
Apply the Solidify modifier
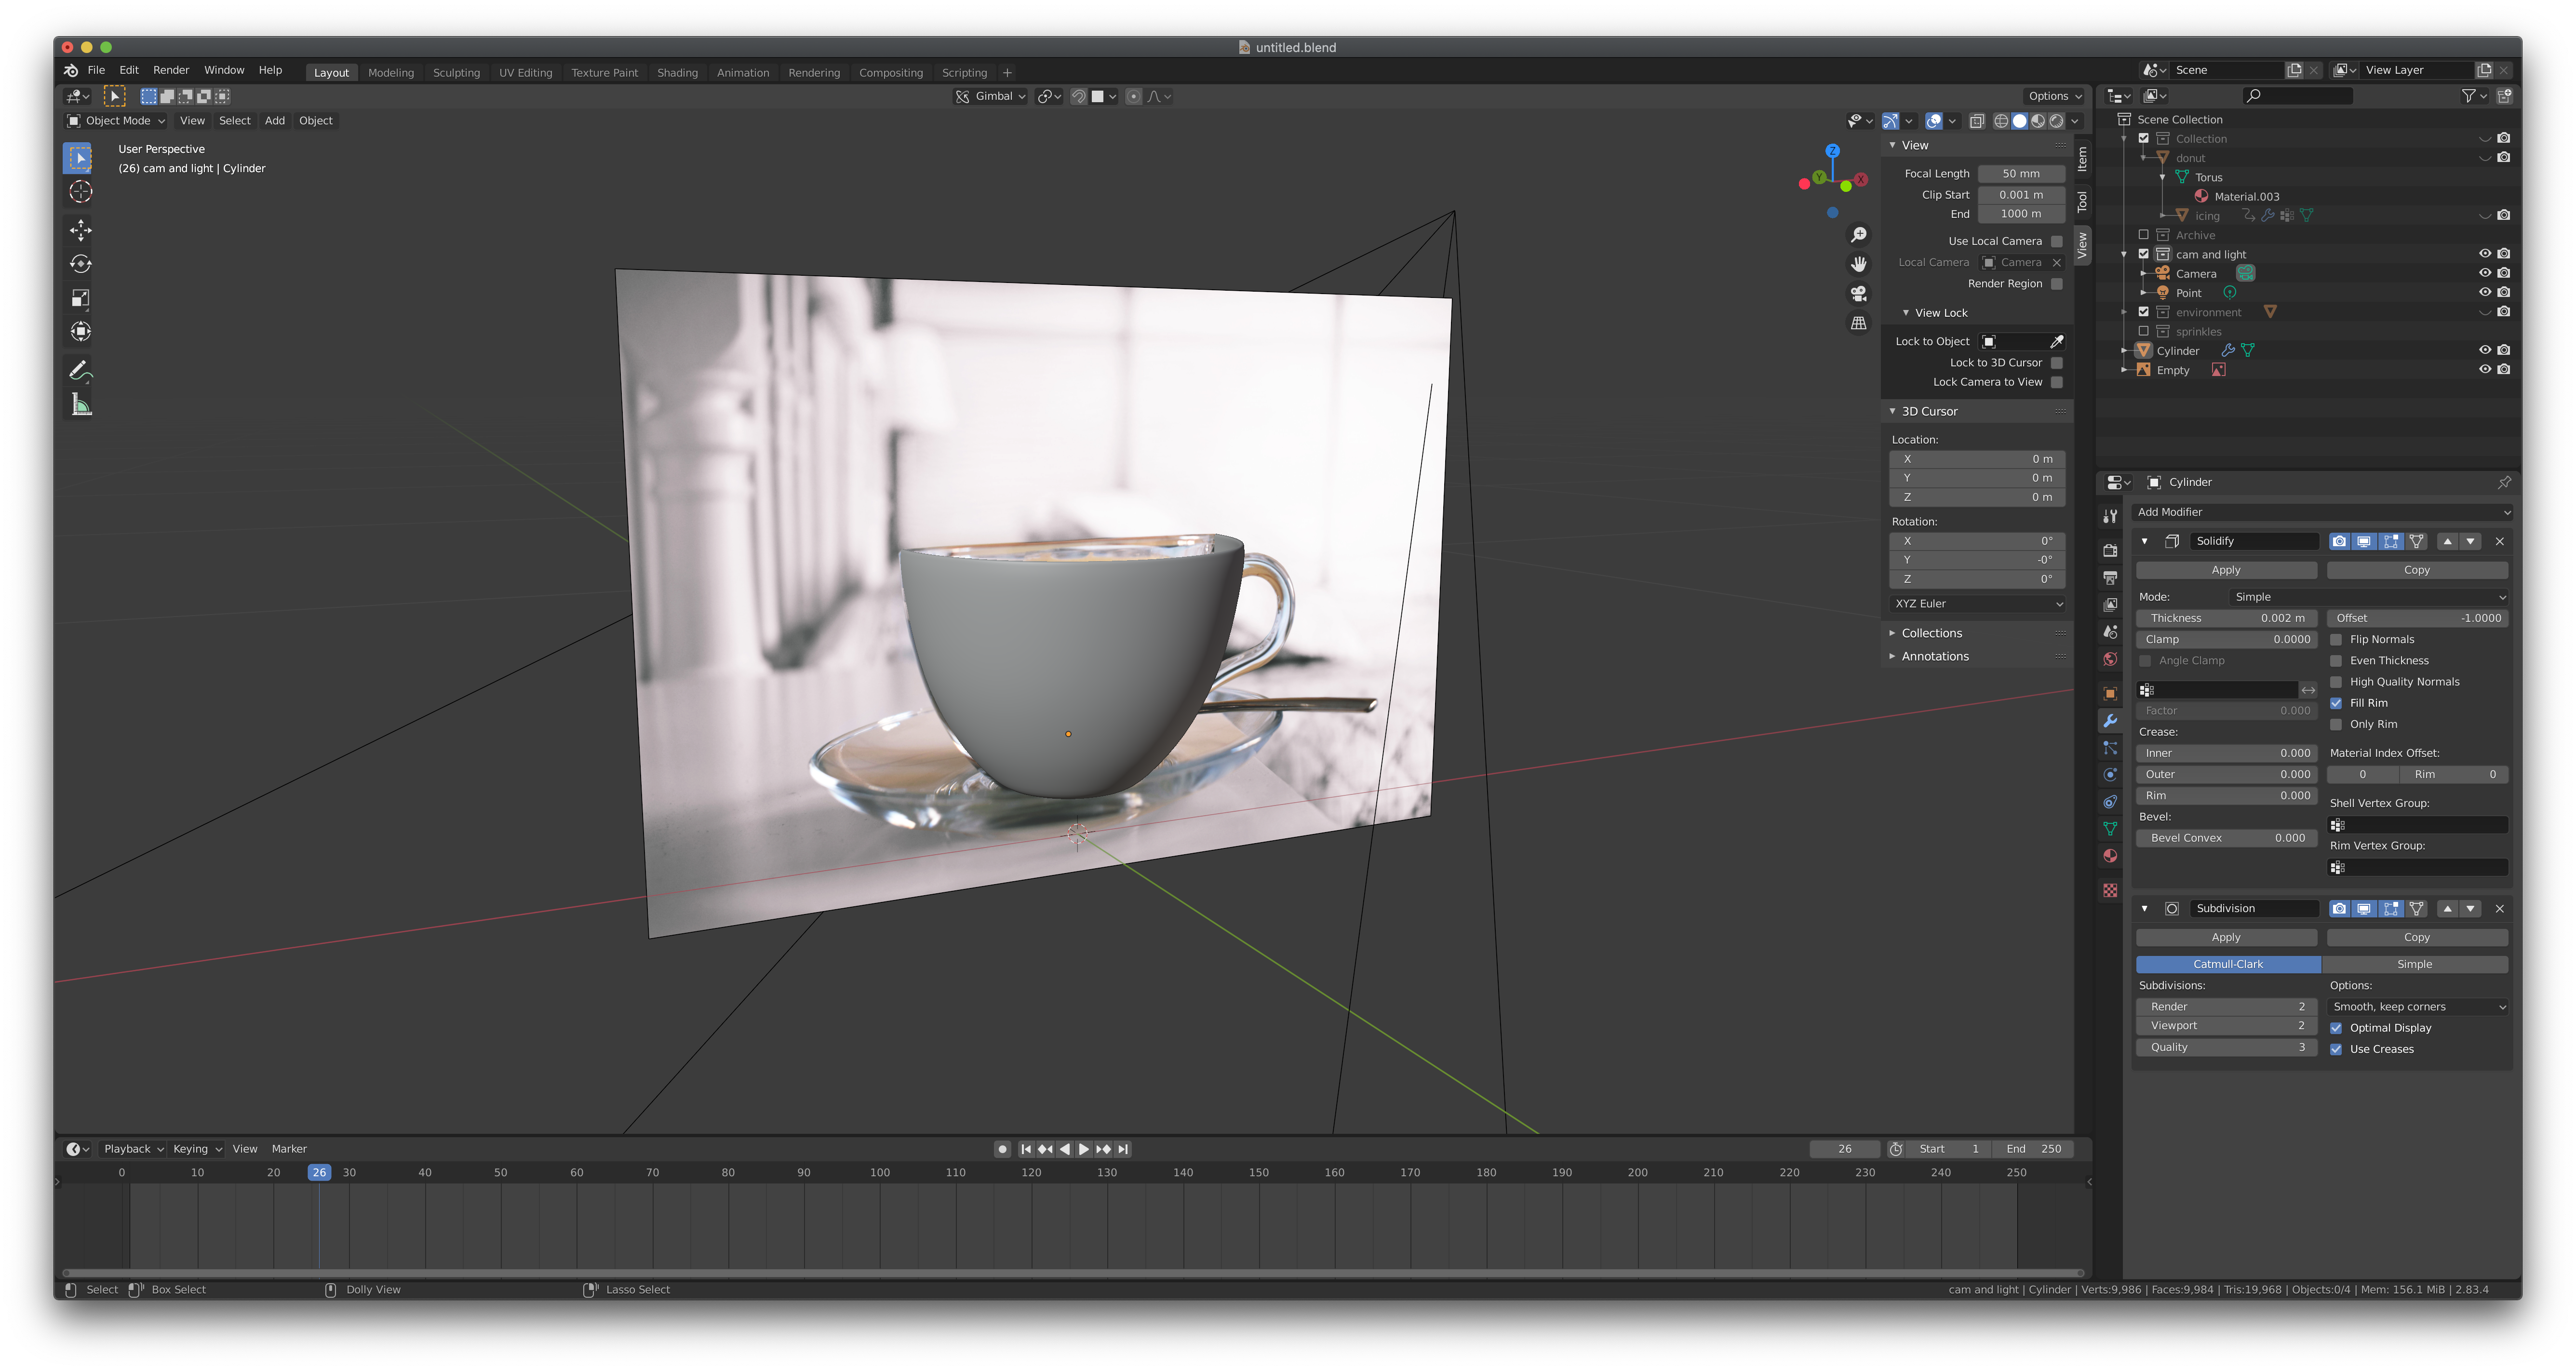point(2226,570)
